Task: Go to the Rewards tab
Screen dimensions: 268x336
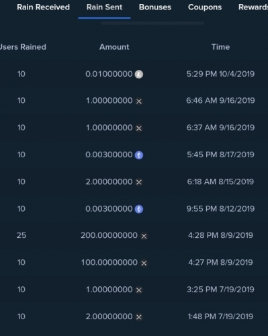Action: [x=253, y=7]
